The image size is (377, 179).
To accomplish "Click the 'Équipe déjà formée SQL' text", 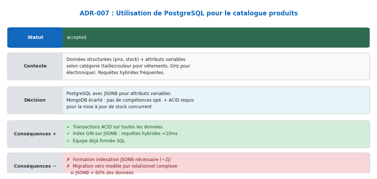I will click(99, 141).
